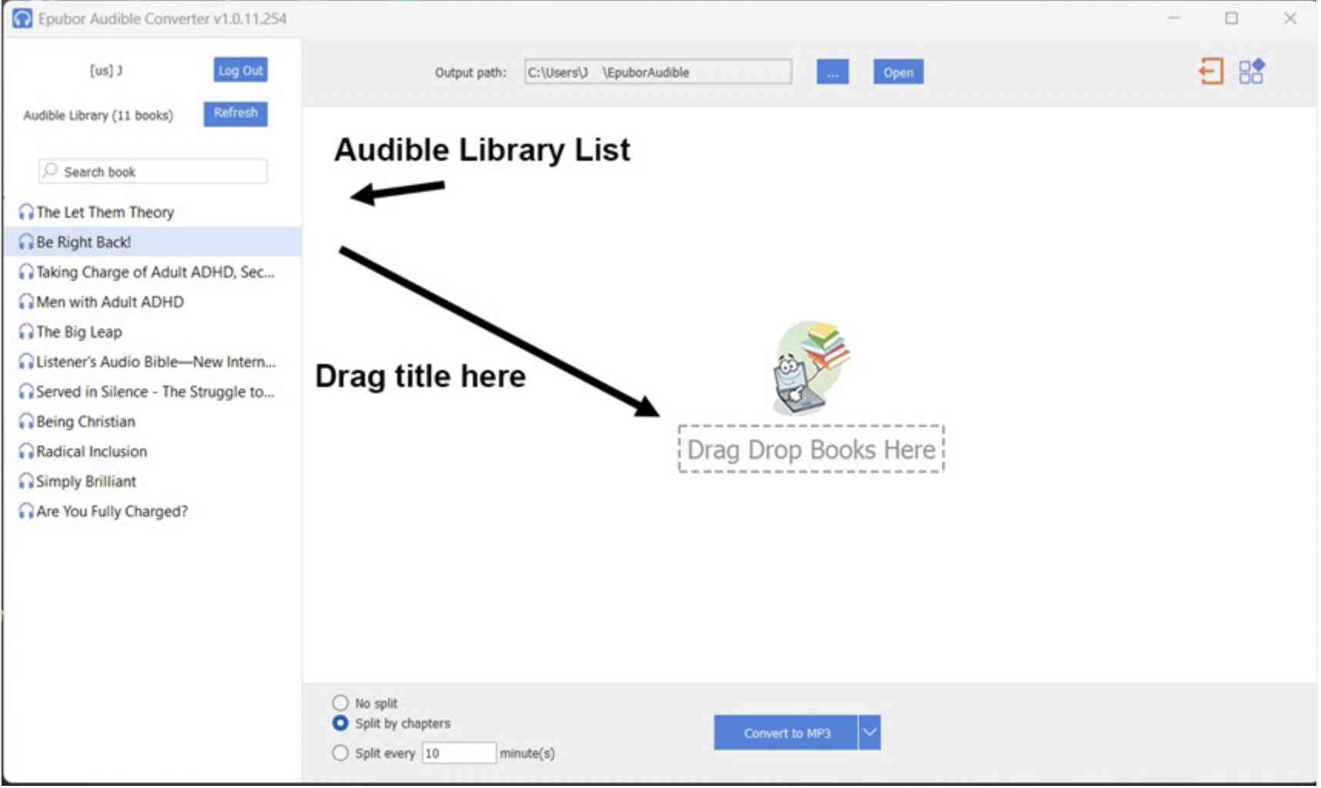Click the Drag Drop Books Here area

(811, 449)
